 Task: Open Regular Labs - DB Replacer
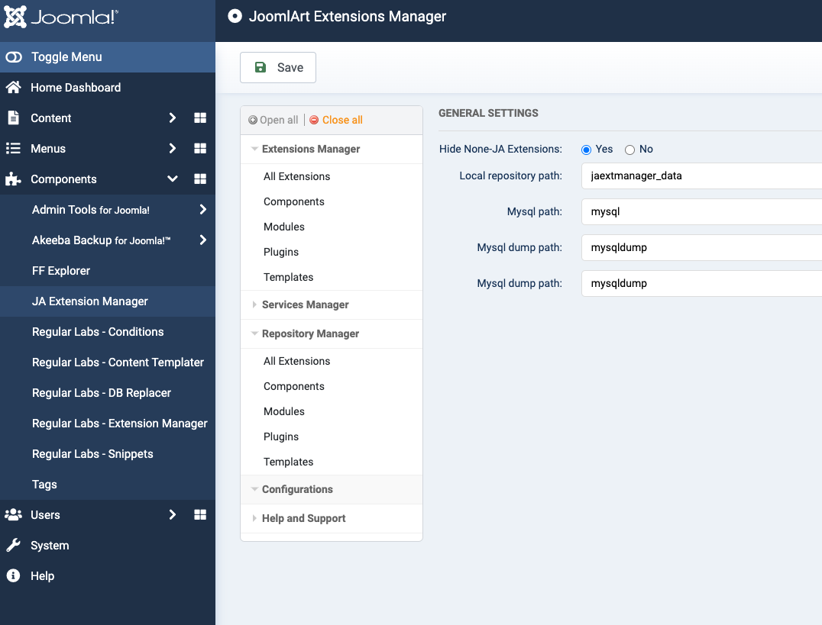102,392
